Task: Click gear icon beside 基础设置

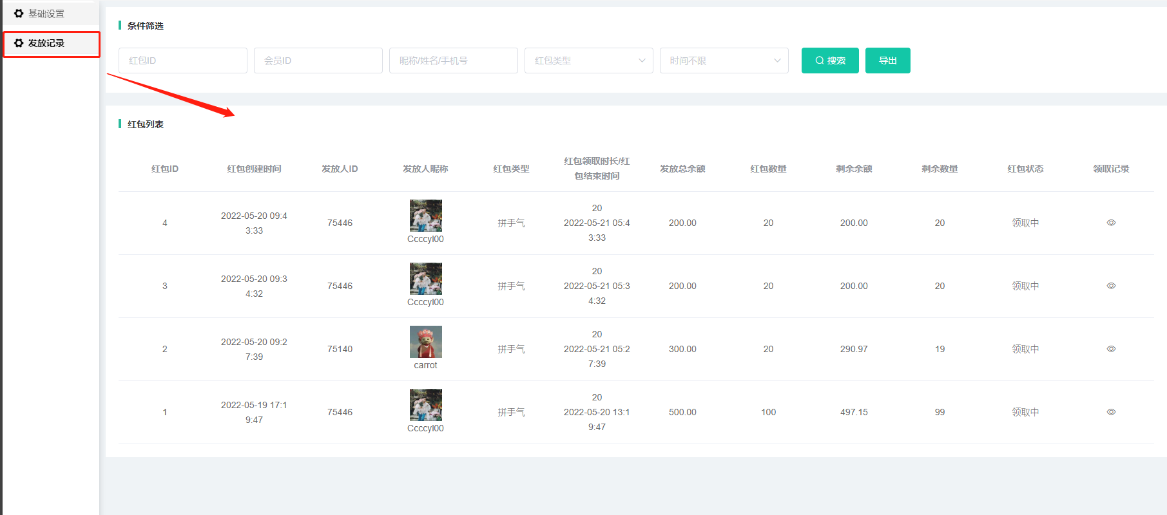Action: coord(19,14)
